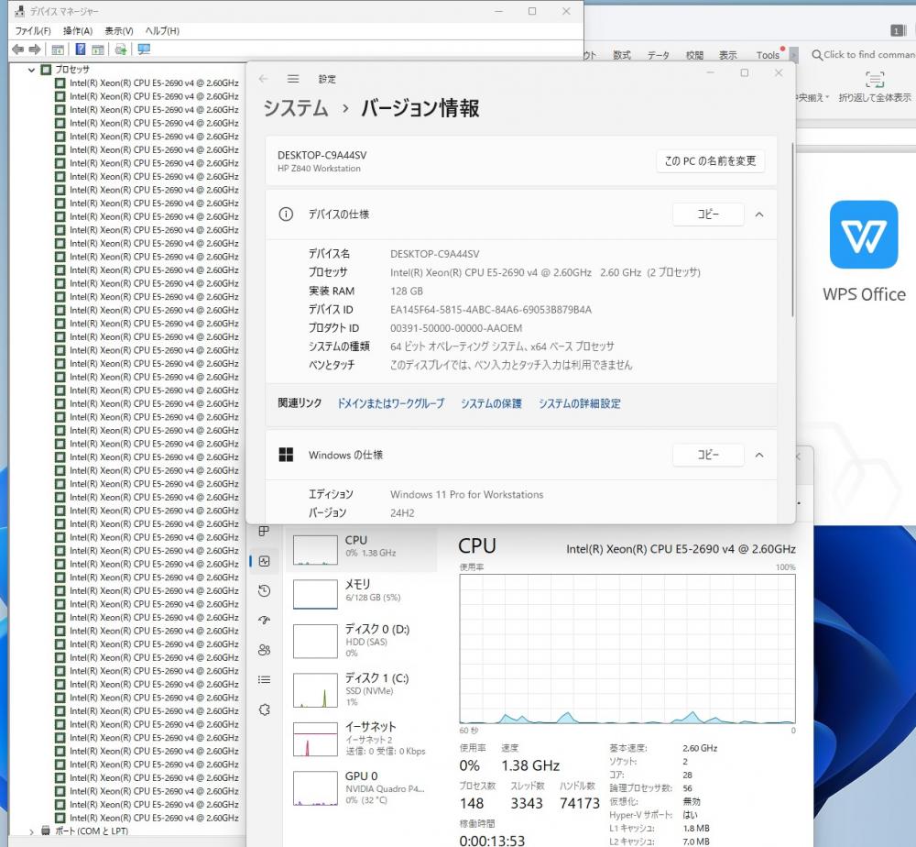This screenshot has height=847, width=916.
Task: Select the GPU 0 performance entry
Action: tap(361, 787)
